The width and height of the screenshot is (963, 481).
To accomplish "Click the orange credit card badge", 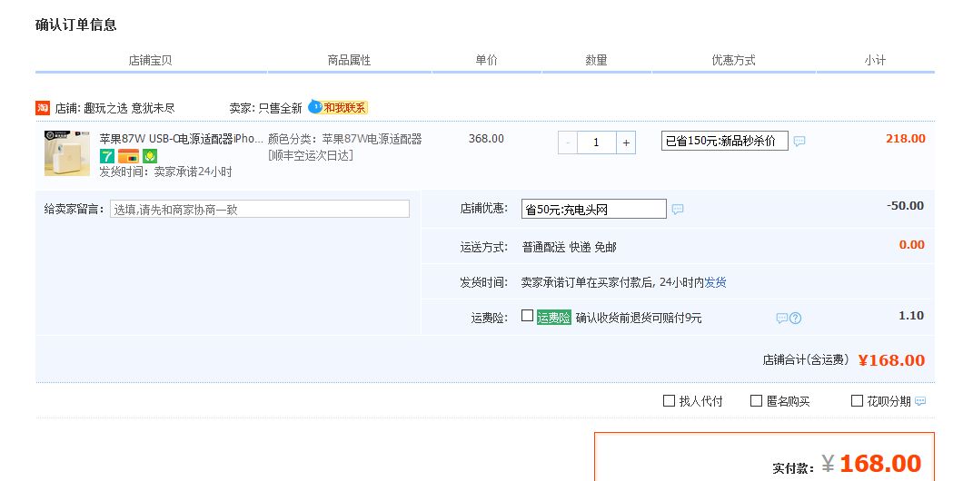I will point(128,156).
